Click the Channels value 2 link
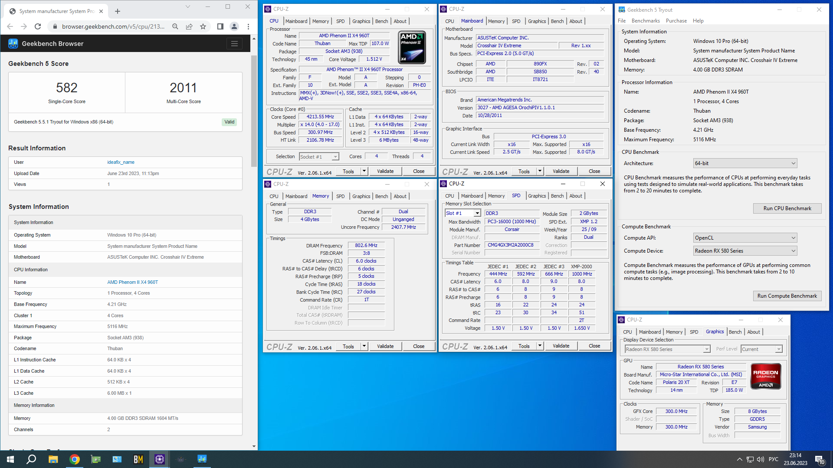Viewport: 833px width, 468px height. (x=108, y=429)
